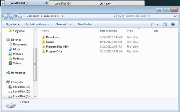The width and height of the screenshot is (180, 112).
Task: Select the Games folder icon
Action: point(43,42)
